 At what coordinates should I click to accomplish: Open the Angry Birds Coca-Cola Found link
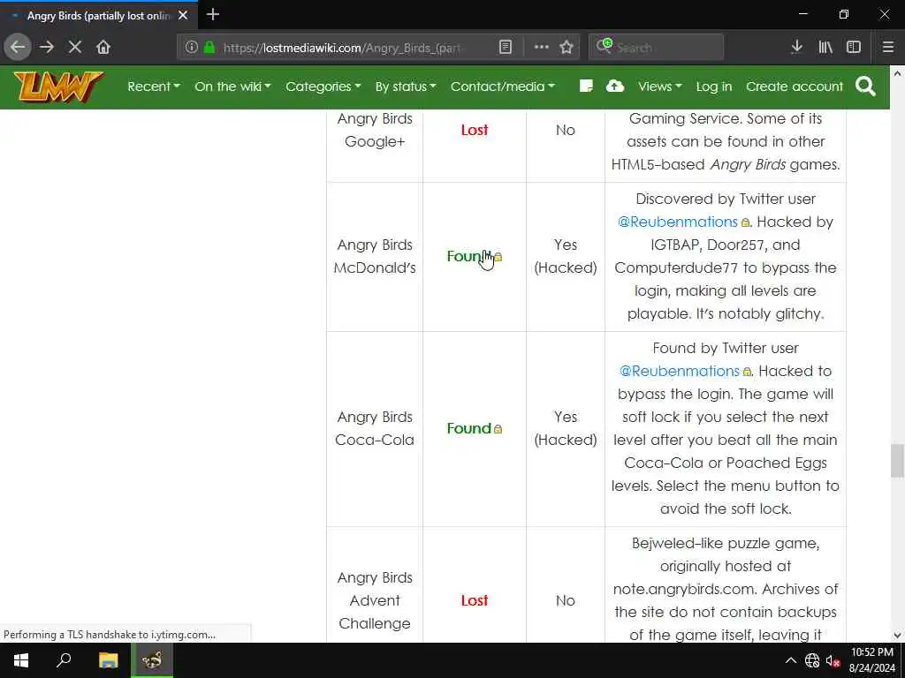(474, 428)
